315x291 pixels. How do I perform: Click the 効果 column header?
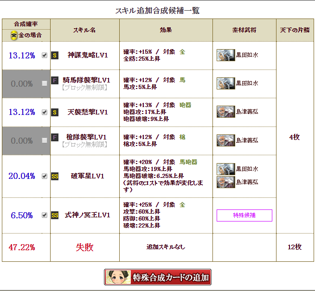click(x=166, y=30)
